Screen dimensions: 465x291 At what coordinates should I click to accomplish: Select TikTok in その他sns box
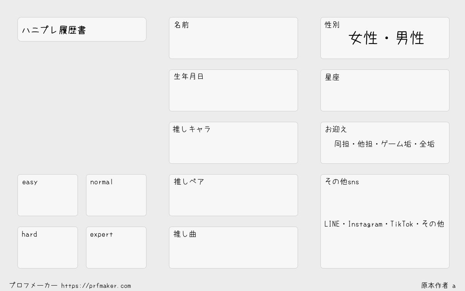[x=402, y=224]
